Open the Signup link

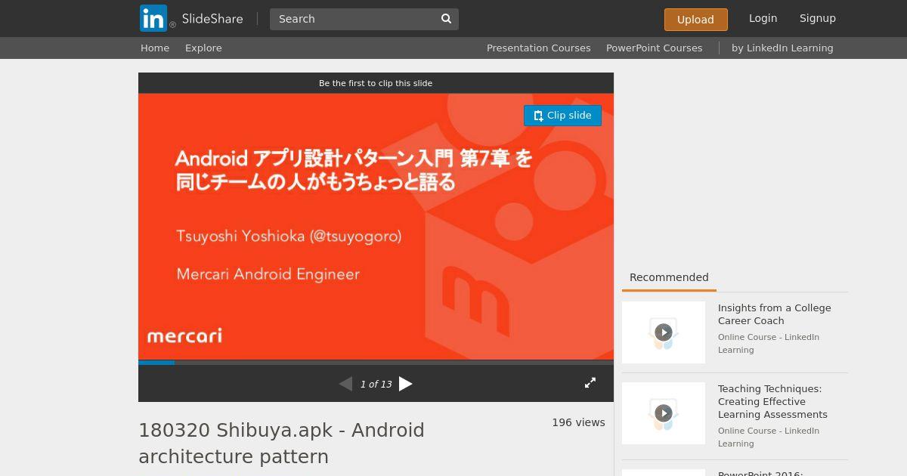pyautogui.click(x=818, y=18)
